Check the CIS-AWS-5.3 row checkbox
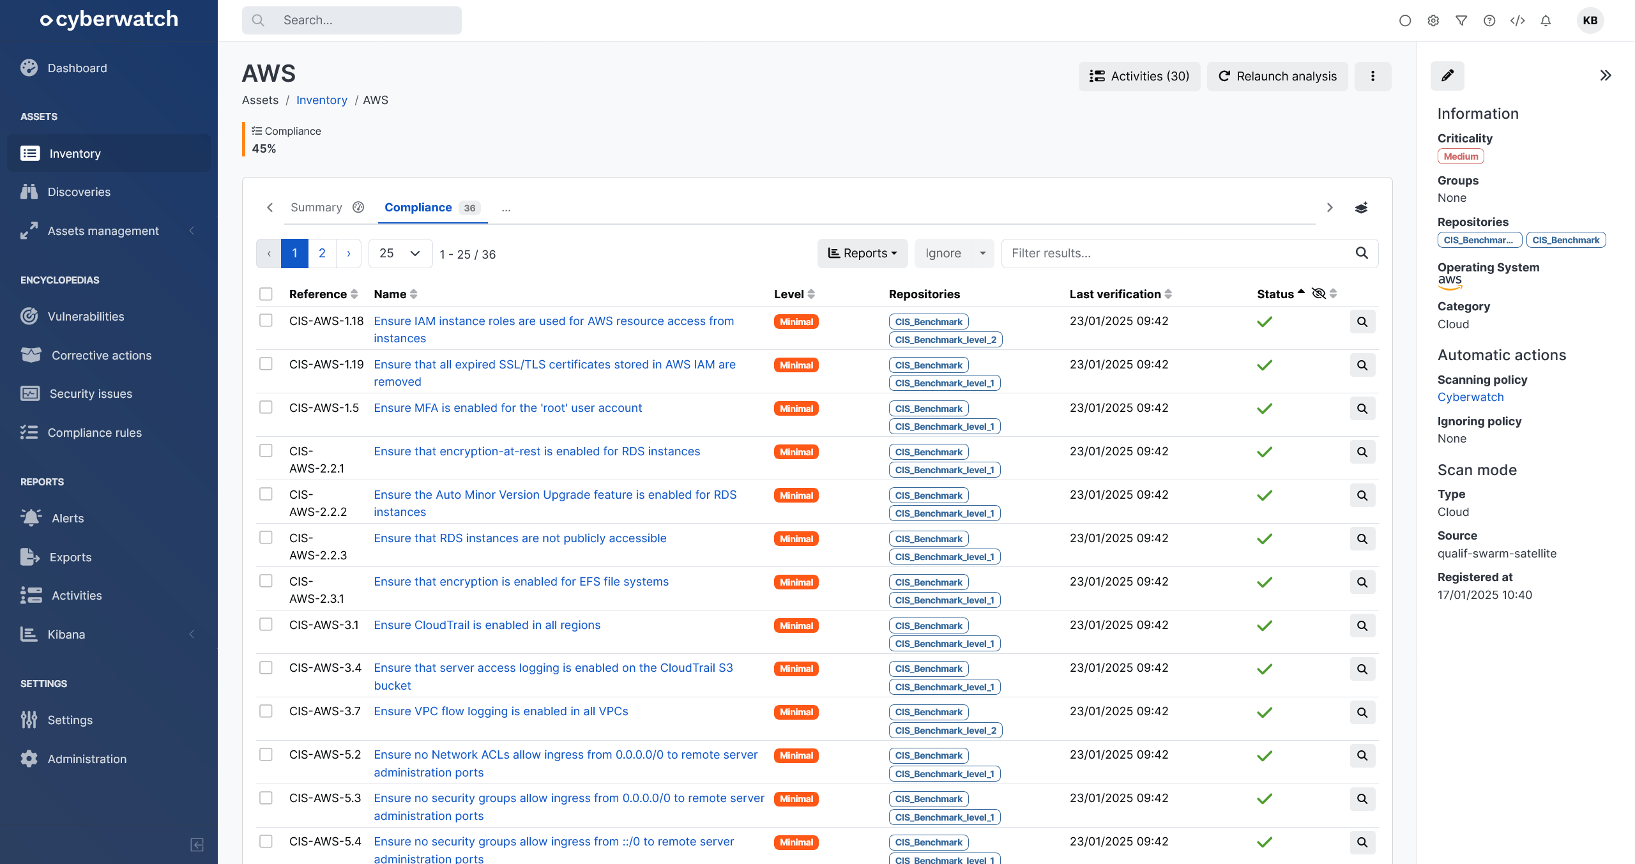Viewport: 1635px width, 864px height. coord(266,798)
